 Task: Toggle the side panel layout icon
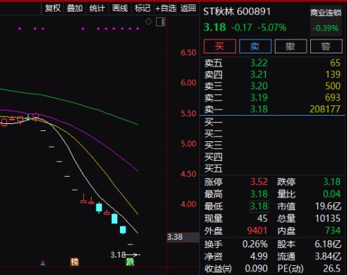pos(160,22)
